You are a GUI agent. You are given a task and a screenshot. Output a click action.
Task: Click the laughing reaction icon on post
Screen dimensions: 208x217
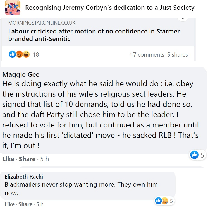coord(26,54)
